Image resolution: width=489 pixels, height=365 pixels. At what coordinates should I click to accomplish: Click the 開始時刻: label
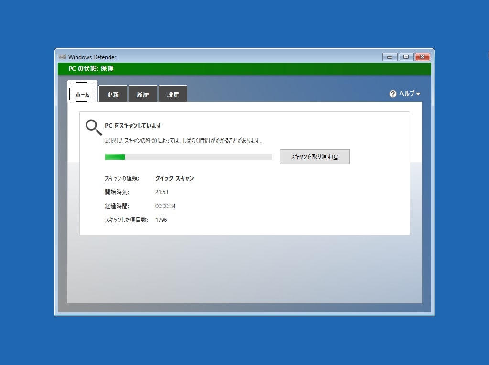[117, 192]
